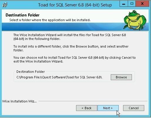
Task: Minimize the Toad setup window
Action: [124, 4]
